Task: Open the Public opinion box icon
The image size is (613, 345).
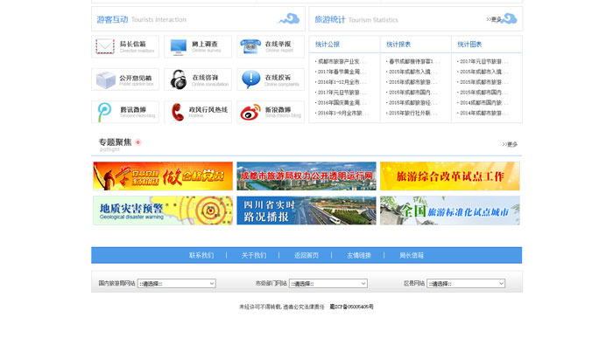Action: 106,79
